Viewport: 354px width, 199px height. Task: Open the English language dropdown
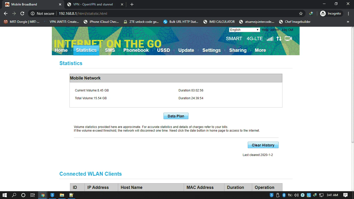click(244, 30)
